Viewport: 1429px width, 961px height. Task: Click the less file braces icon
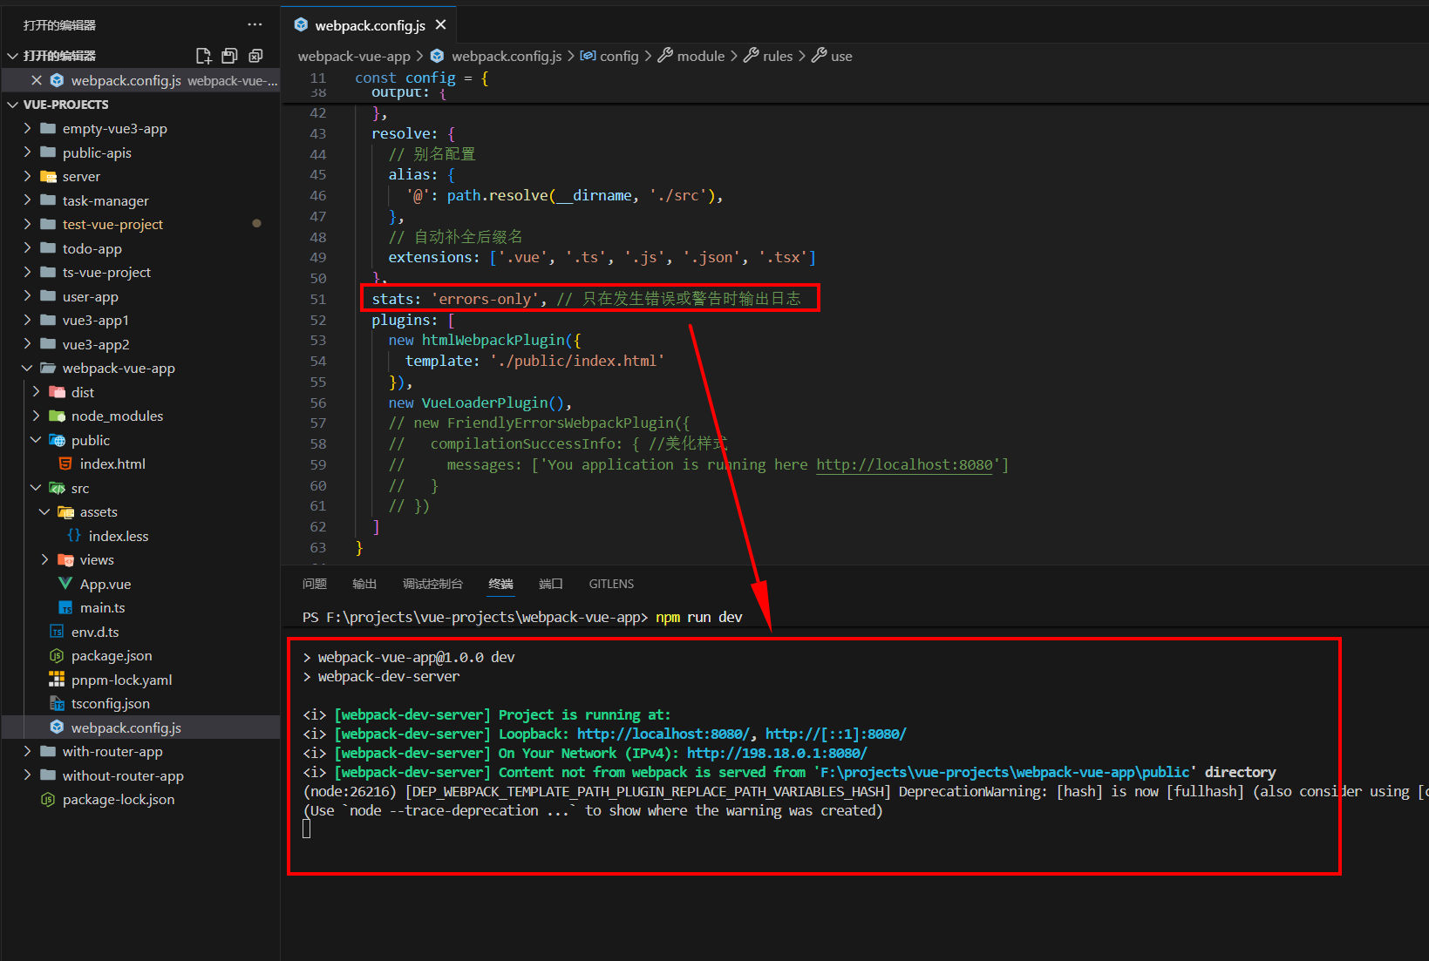[74, 536]
